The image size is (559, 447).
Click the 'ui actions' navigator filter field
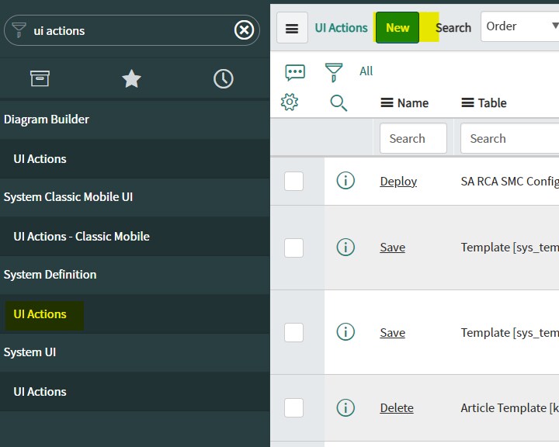tap(132, 30)
